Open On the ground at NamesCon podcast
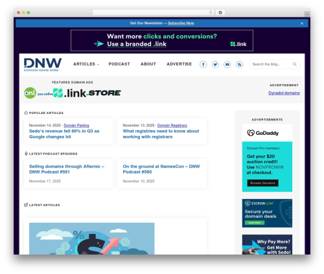The width and height of the screenshot is (324, 274). pyautogui.click(x=161, y=169)
